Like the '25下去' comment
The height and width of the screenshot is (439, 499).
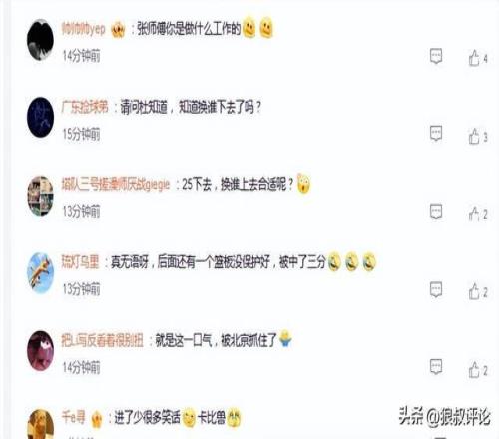coord(478,214)
